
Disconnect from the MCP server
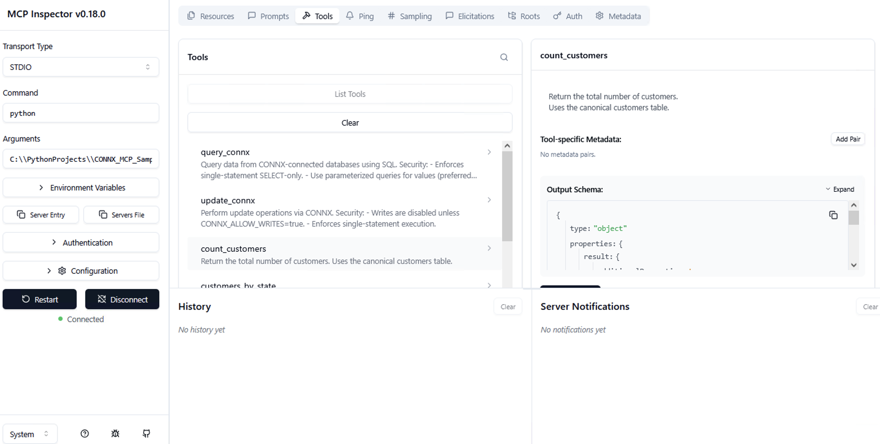click(122, 299)
